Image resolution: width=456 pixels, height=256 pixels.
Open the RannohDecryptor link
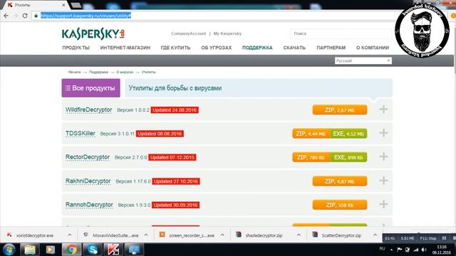pyautogui.click(x=89, y=205)
